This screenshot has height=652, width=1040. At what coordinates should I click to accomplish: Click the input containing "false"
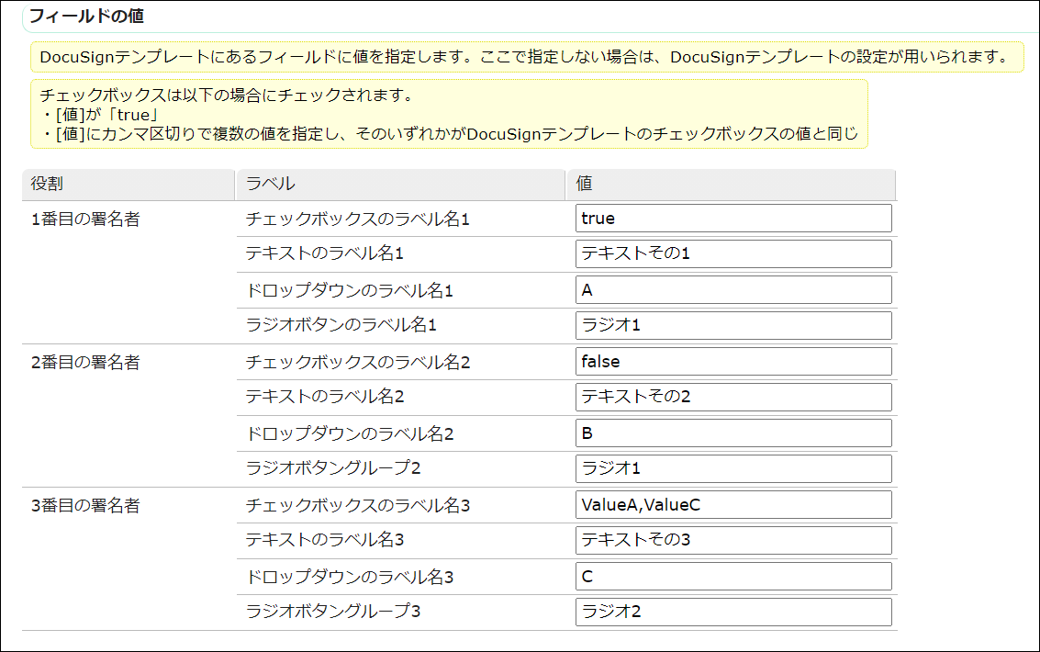pos(733,362)
